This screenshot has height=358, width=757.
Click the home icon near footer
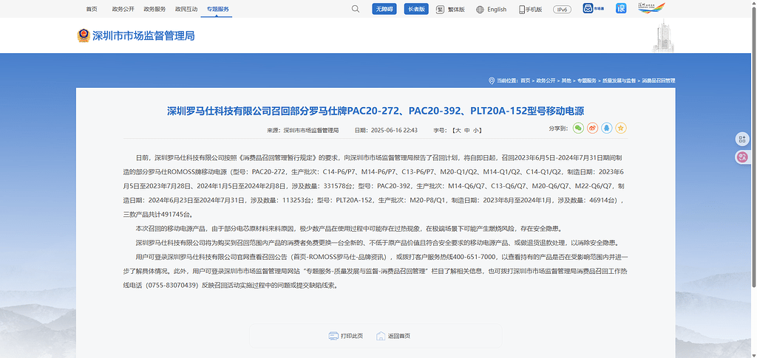click(x=381, y=336)
